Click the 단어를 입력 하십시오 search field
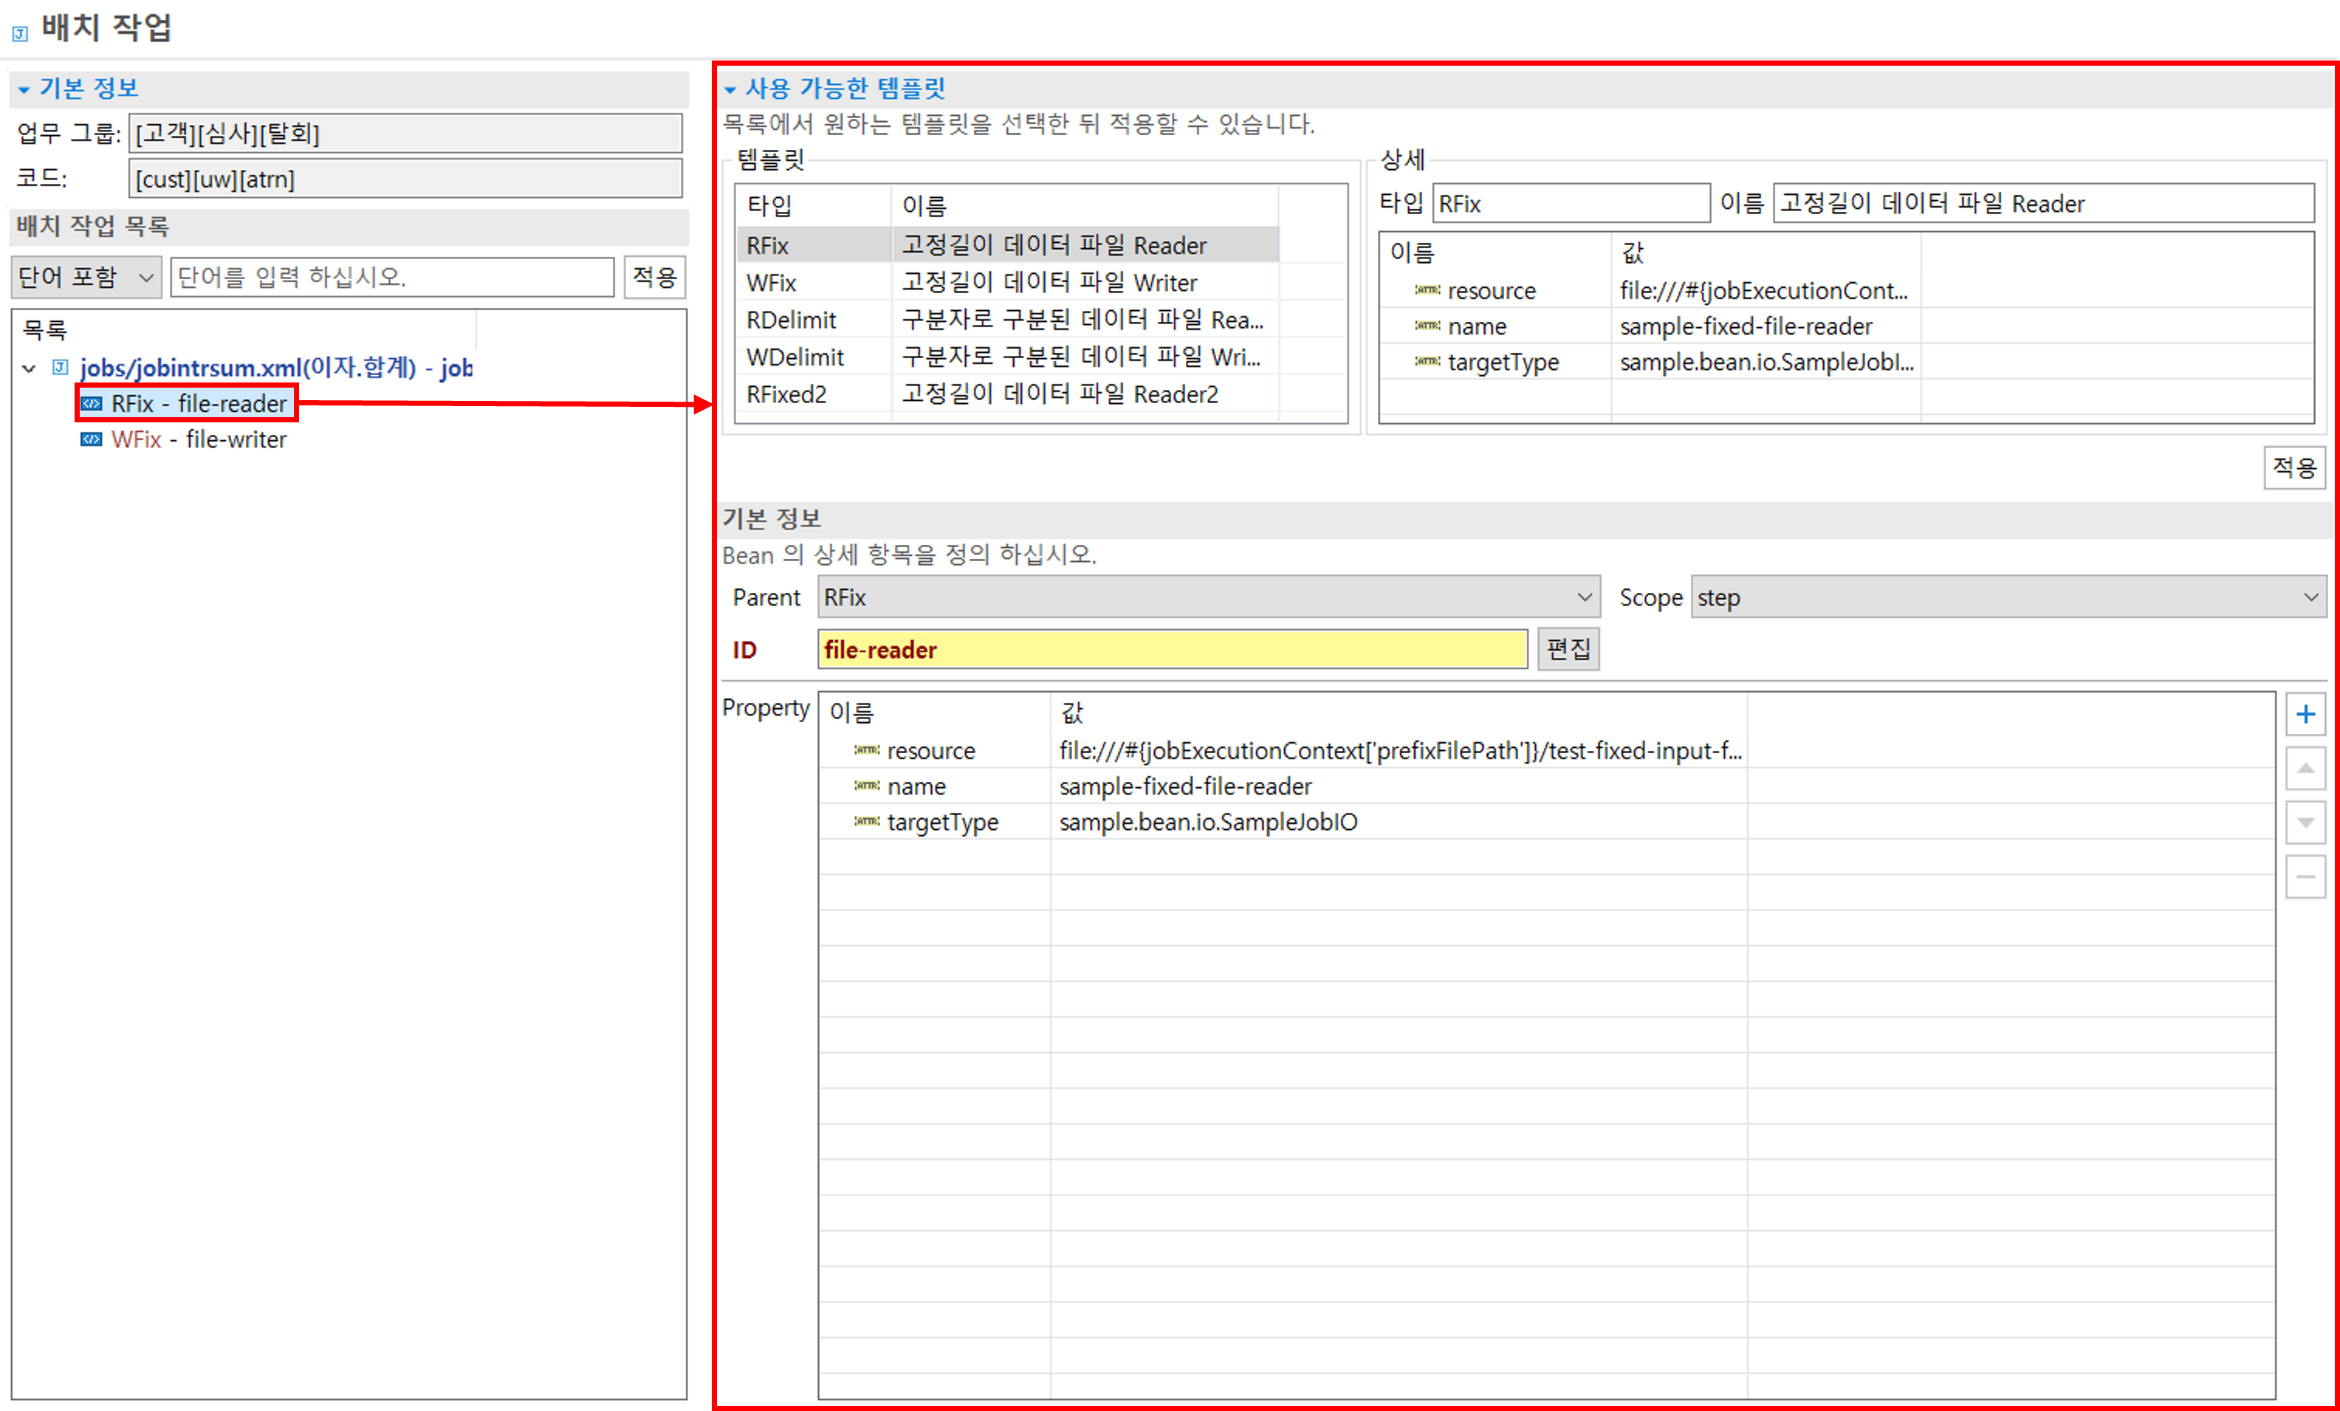The image size is (2340, 1411). (x=391, y=278)
